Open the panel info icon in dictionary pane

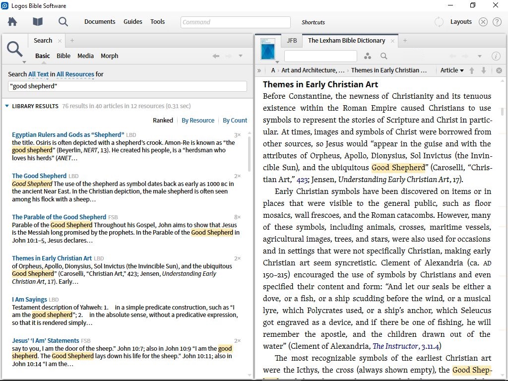(x=496, y=56)
